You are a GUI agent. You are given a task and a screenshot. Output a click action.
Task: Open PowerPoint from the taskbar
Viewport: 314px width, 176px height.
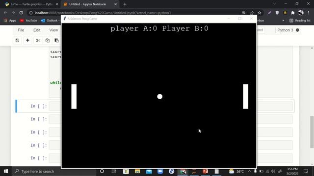click(x=205, y=171)
